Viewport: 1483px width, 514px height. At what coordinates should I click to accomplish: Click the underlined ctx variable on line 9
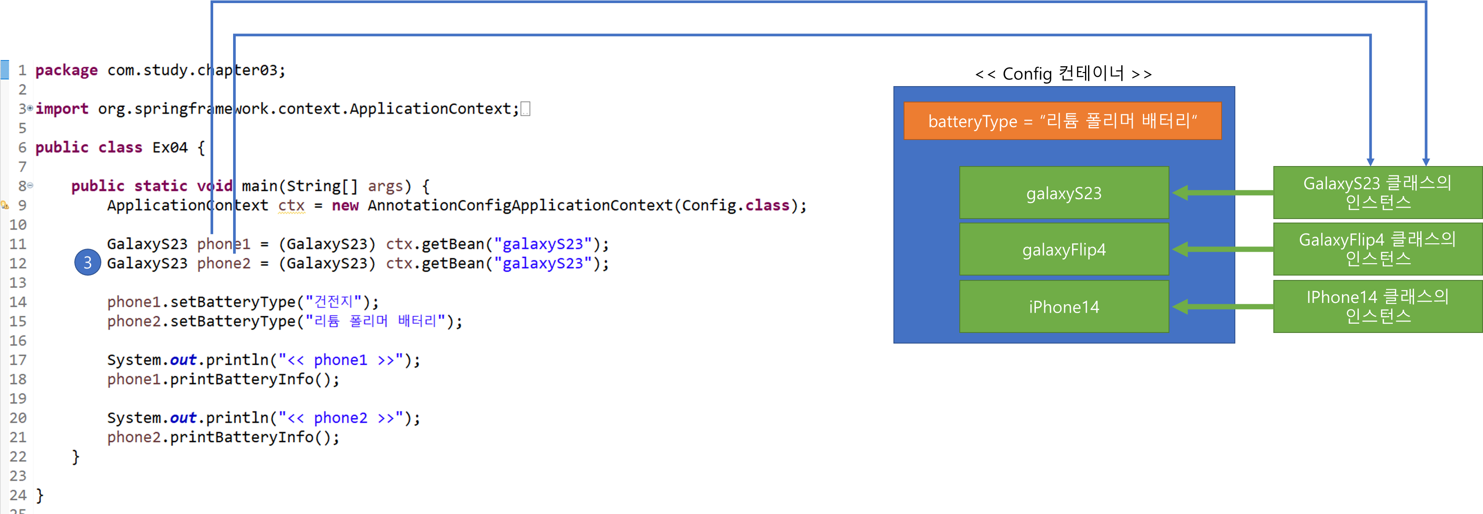click(x=291, y=205)
